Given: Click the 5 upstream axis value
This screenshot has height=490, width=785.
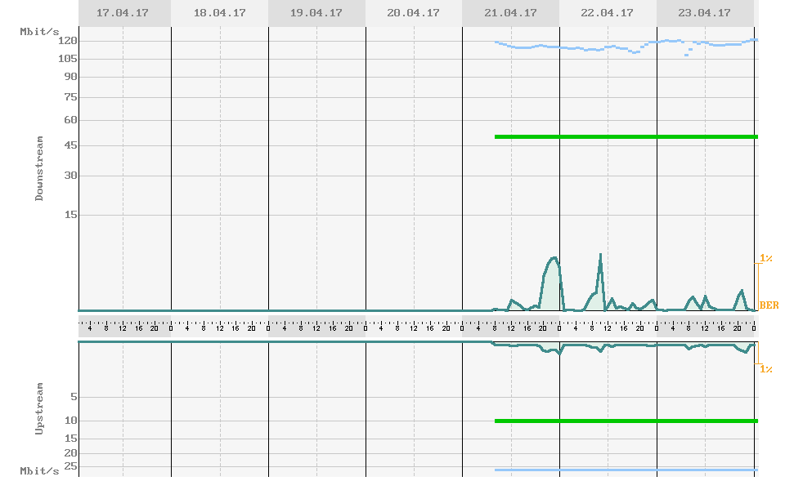Looking at the screenshot, I should click(73, 397).
